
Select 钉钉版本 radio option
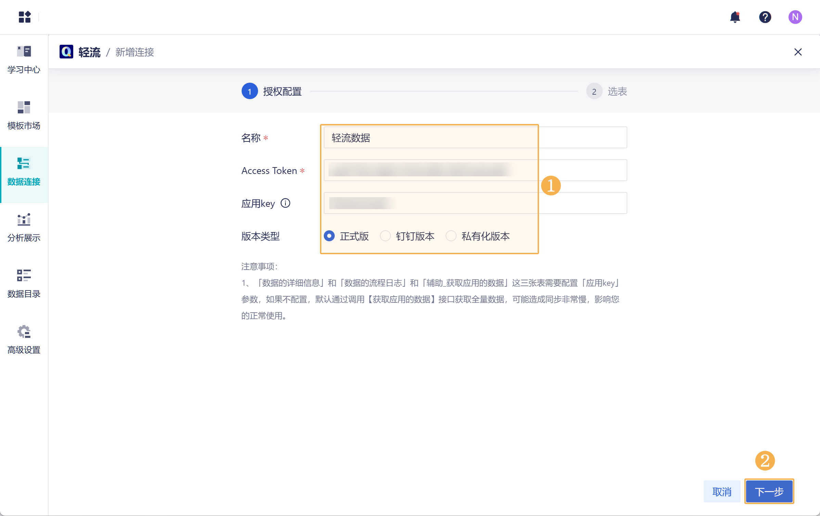pos(385,236)
